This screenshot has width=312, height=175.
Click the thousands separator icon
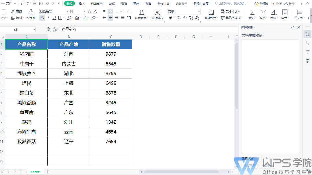(185, 18)
